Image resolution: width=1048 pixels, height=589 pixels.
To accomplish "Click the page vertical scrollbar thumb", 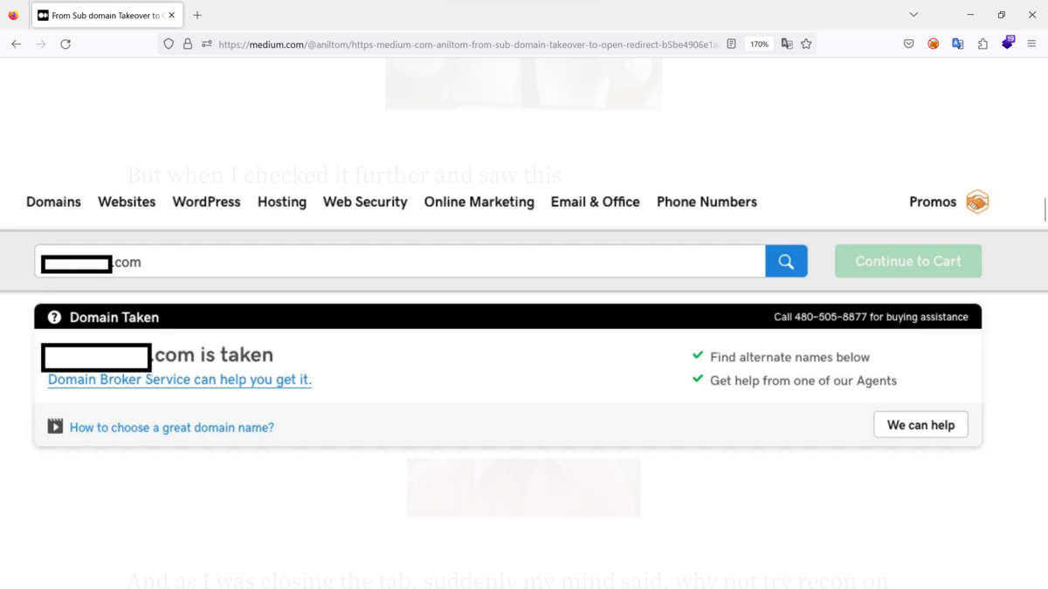I will 1045,209.
